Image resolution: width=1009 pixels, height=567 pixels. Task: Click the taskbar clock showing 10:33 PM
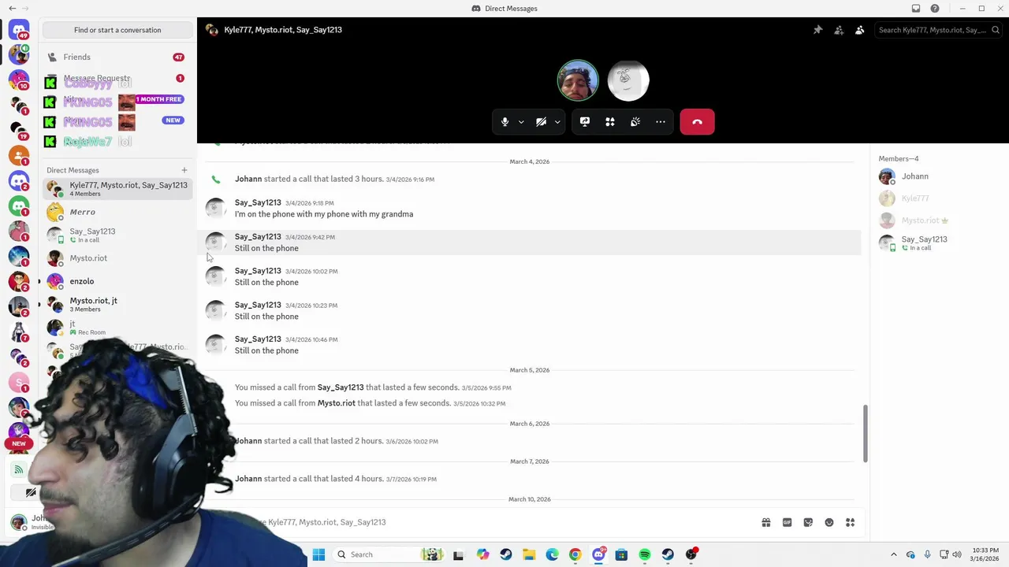click(x=985, y=554)
